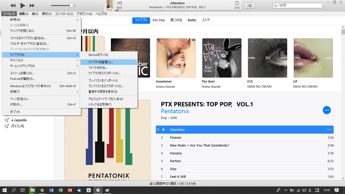345x194 pixels.
Task: Select 重複する項目を表示(D)
Action: (109, 92)
